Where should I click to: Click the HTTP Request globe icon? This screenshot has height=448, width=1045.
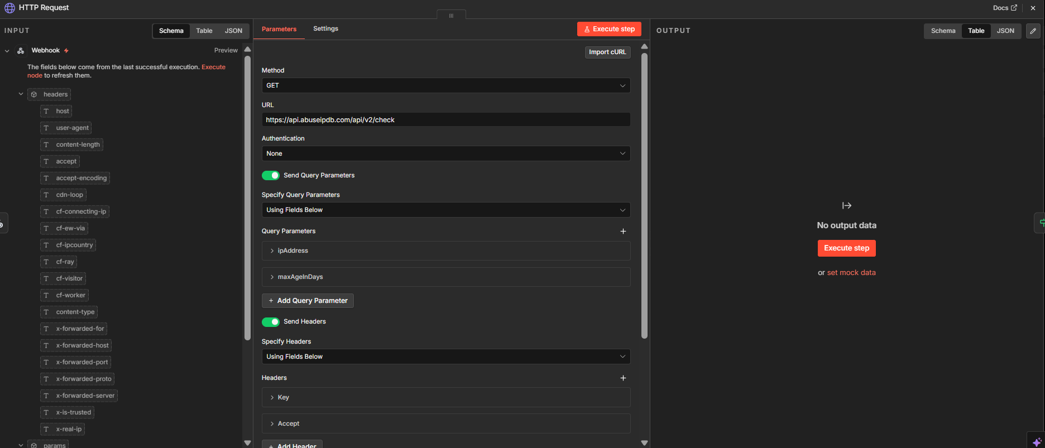click(9, 8)
